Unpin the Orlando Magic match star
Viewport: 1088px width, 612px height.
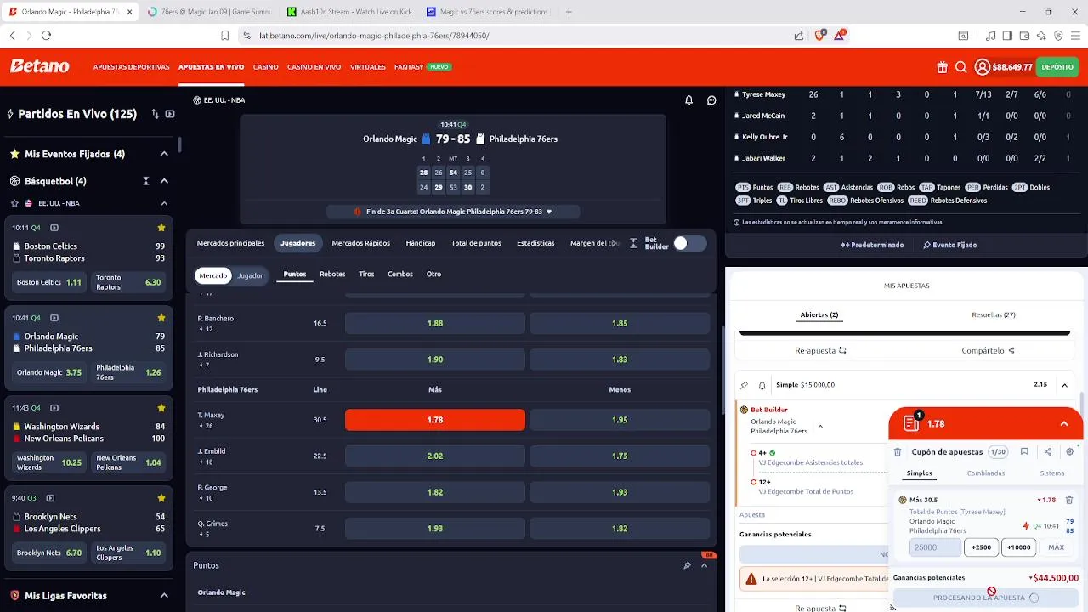(x=161, y=318)
